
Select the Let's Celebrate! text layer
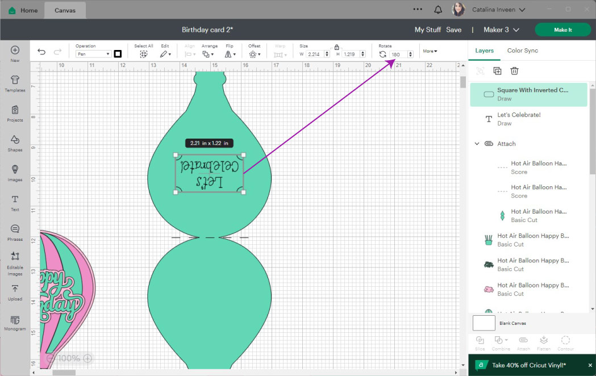click(x=528, y=119)
